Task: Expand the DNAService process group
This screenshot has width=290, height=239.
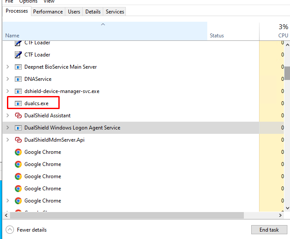Action: coord(7,79)
